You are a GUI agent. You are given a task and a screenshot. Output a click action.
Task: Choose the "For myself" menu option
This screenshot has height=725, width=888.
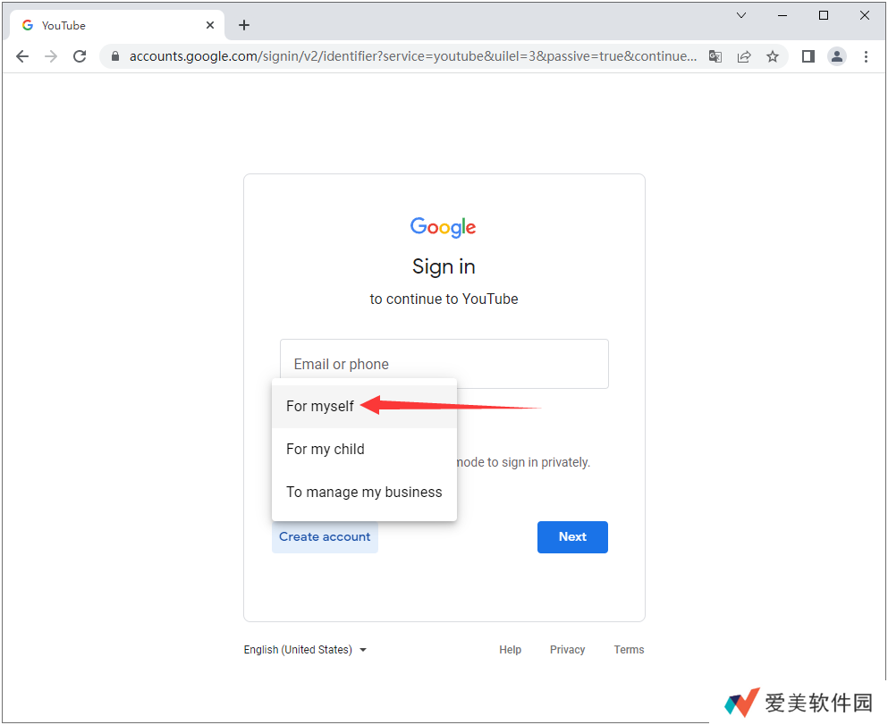point(320,407)
